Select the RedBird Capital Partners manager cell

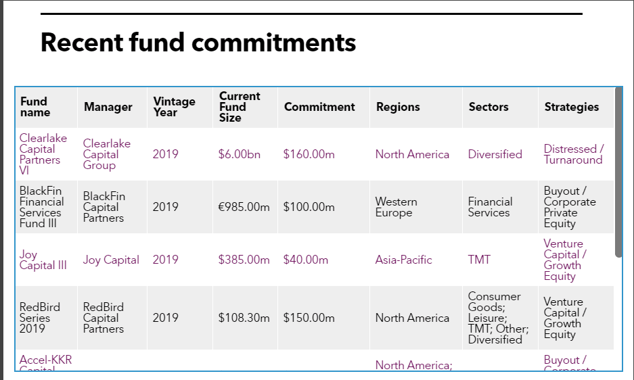pos(112,318)
